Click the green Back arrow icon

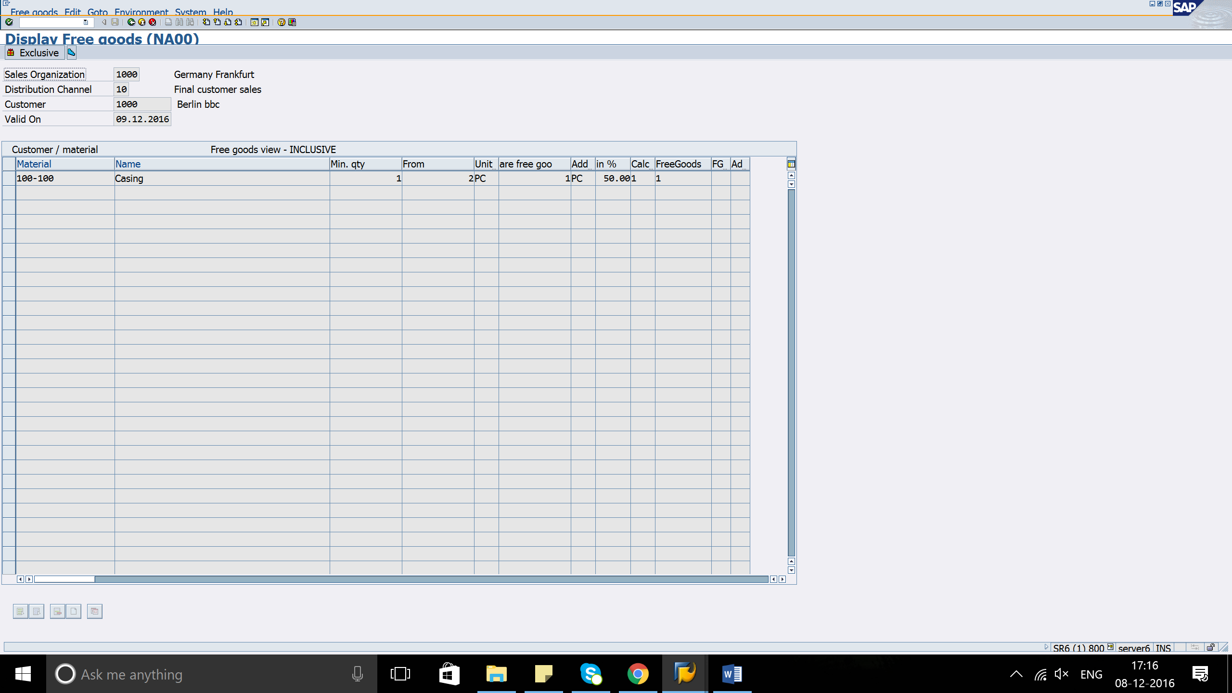coord(131,22)
